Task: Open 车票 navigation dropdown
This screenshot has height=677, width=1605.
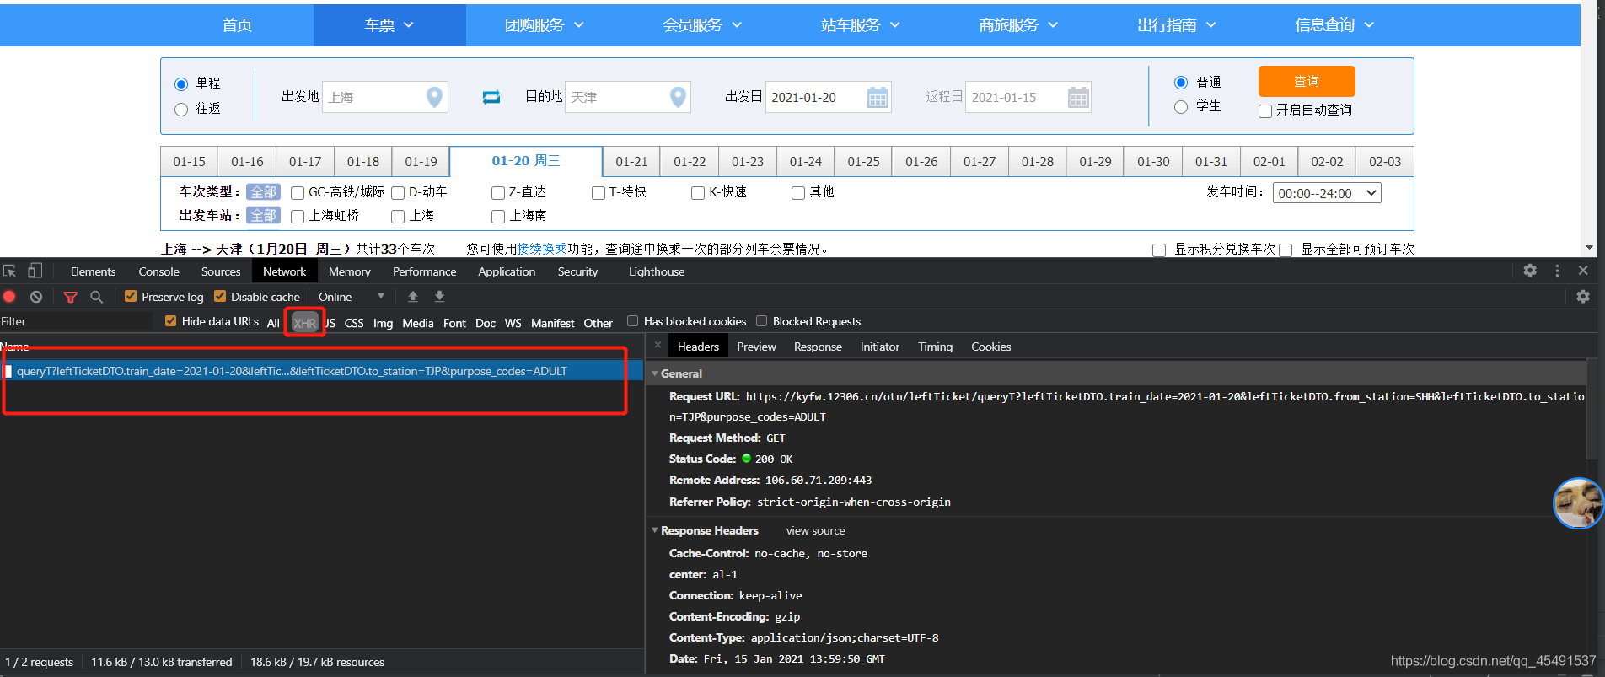Action: [389, 25]
